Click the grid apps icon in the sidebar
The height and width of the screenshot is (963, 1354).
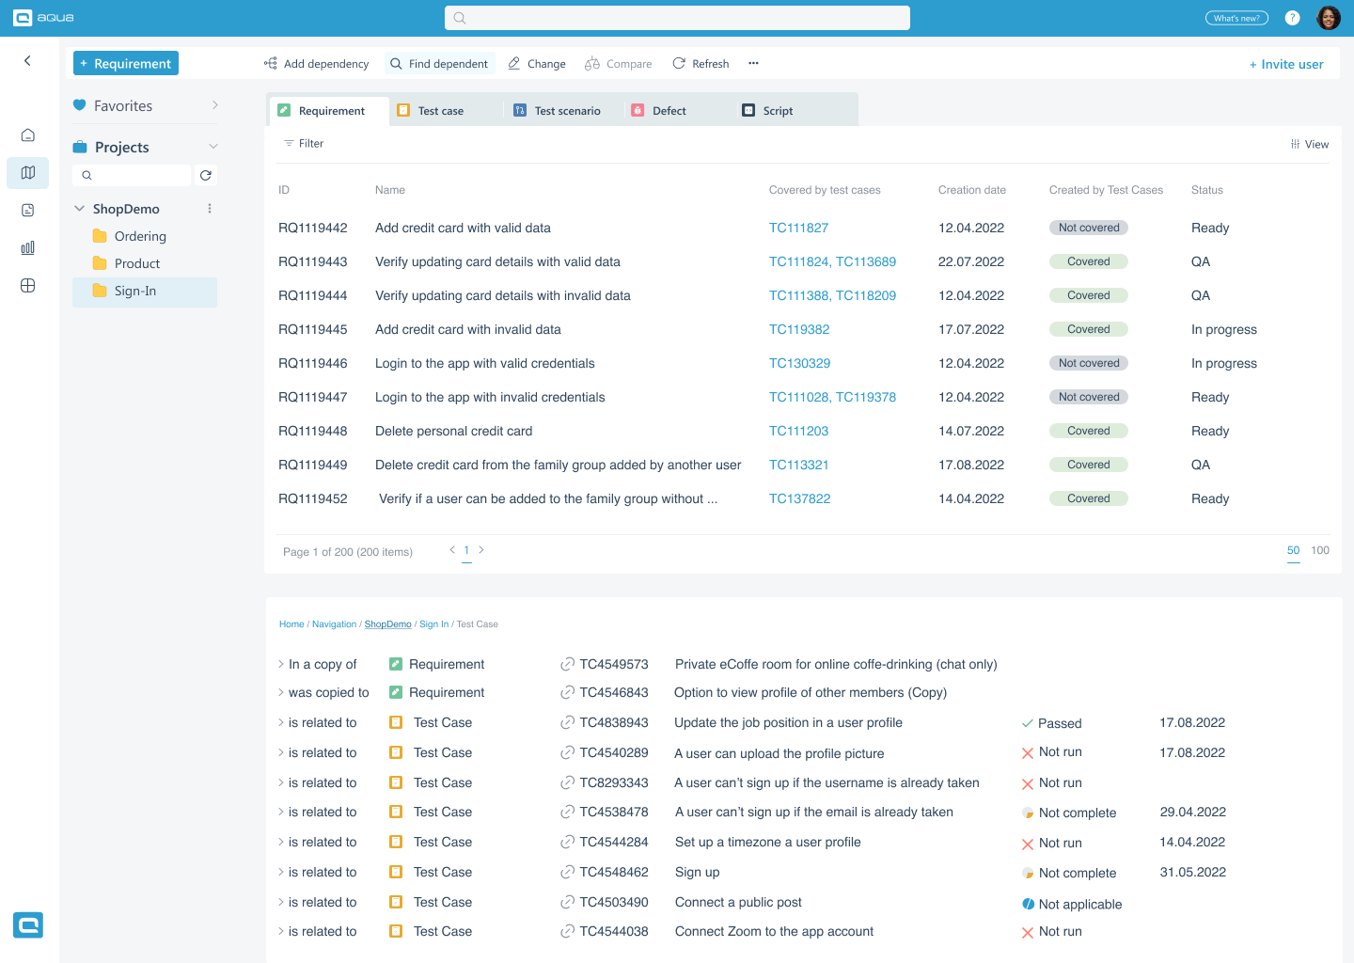tap(27, 285)
